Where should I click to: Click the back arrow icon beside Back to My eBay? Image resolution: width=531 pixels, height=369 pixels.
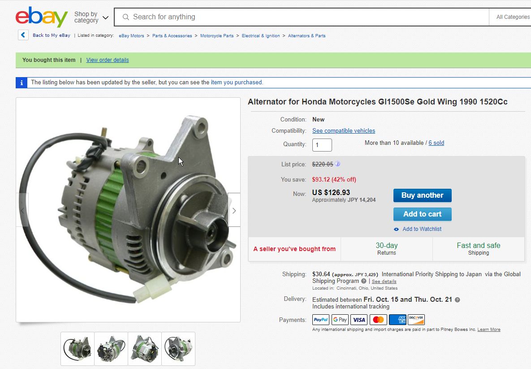click(23, 35)
